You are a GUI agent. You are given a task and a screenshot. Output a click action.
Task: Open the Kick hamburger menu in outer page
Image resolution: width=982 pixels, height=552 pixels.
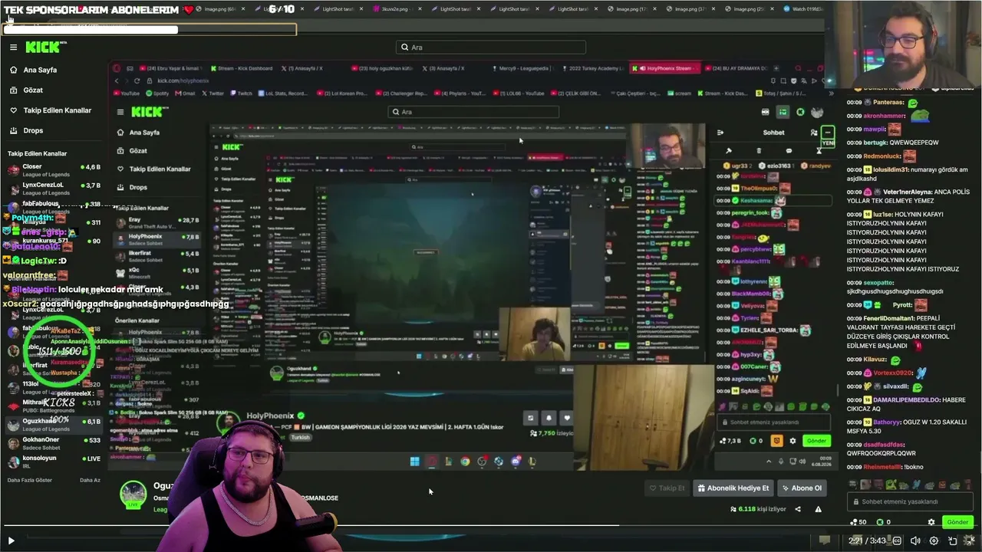coord(13,48)
